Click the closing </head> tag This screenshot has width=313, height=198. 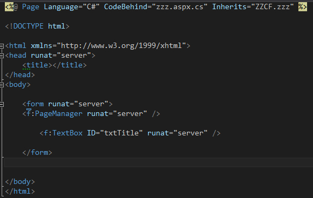[20, 75]
